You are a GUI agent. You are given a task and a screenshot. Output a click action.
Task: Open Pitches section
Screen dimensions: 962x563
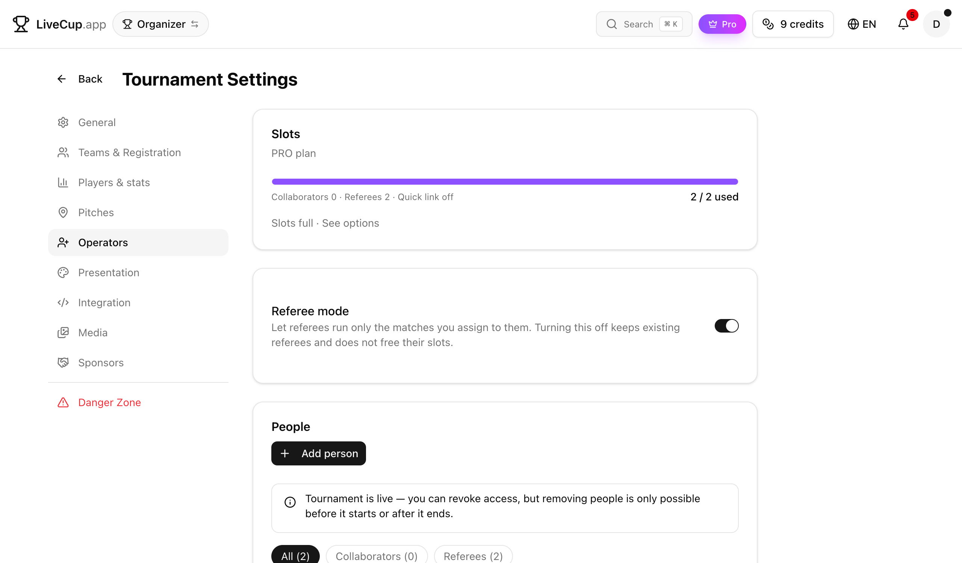coord(138,213)
